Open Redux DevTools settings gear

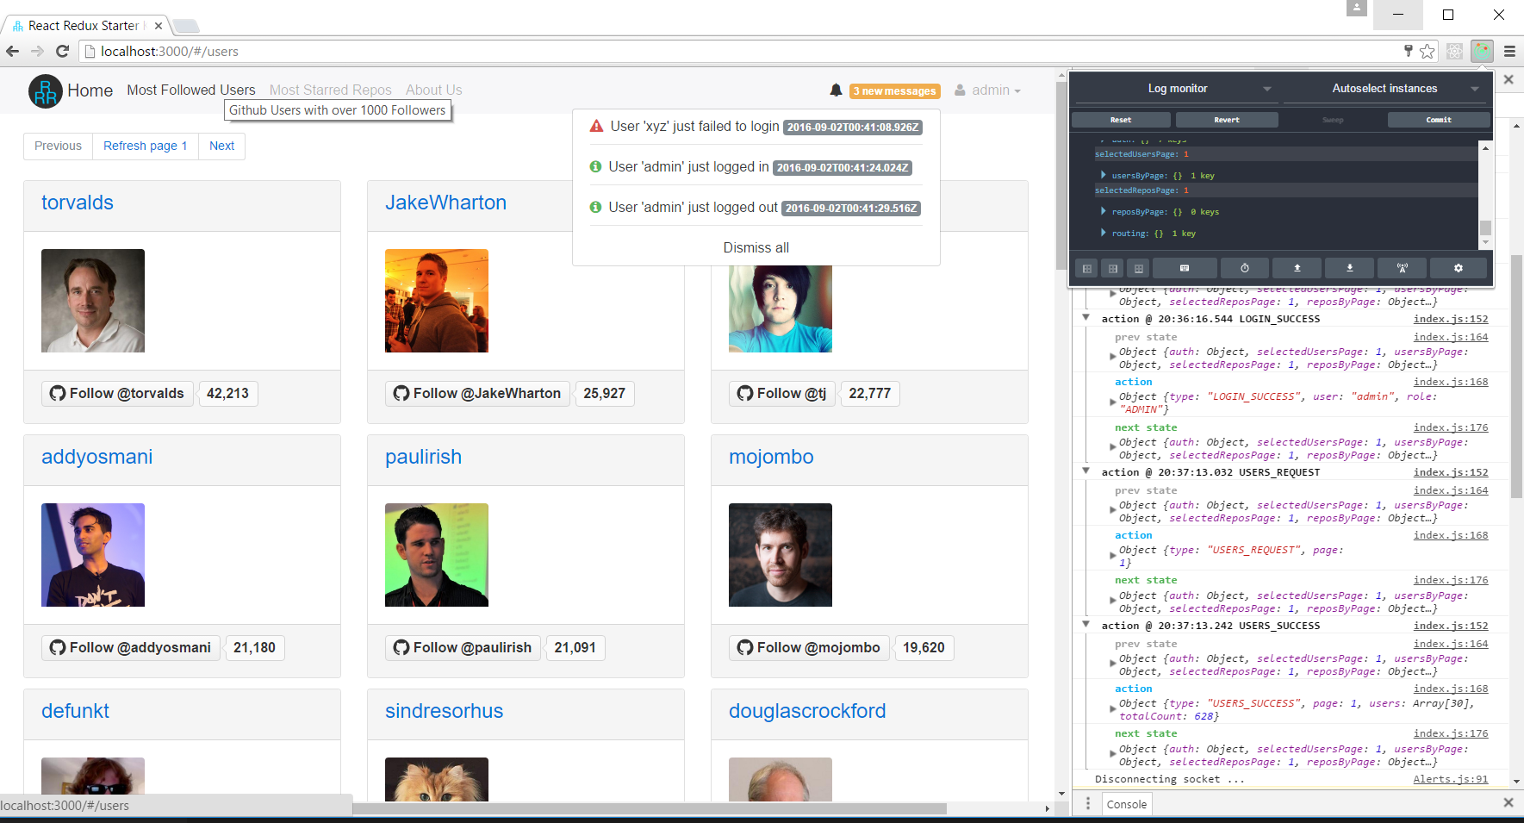1458,268
